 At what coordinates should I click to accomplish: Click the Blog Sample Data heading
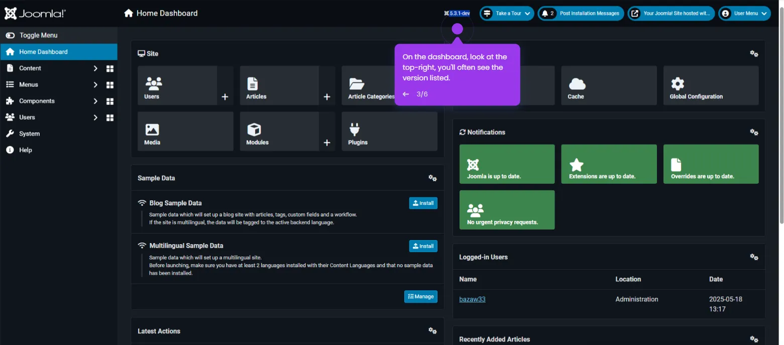[175, 203]
